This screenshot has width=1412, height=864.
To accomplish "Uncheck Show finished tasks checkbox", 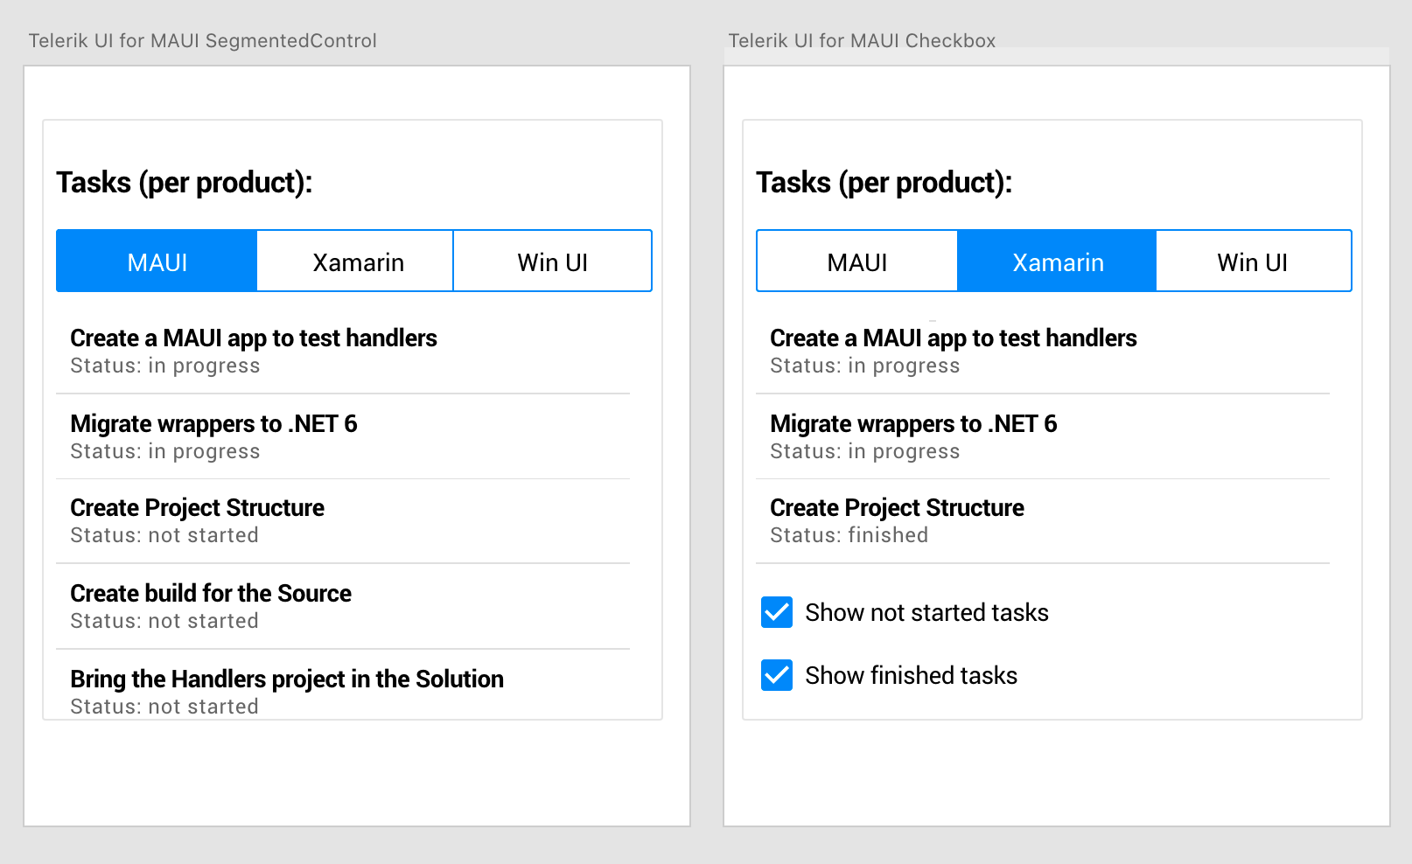I will click(x=777, y=675).
